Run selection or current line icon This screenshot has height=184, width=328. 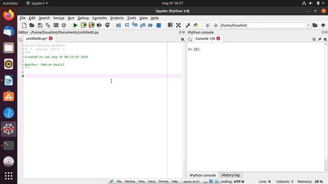pyautogui.click(x=99, y=25)
